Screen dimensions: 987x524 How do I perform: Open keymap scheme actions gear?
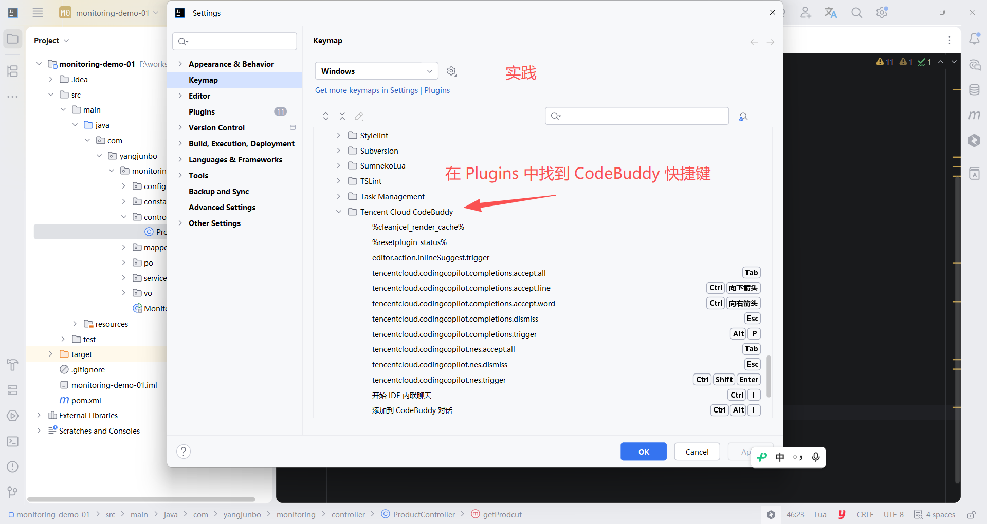click(452, 71)
